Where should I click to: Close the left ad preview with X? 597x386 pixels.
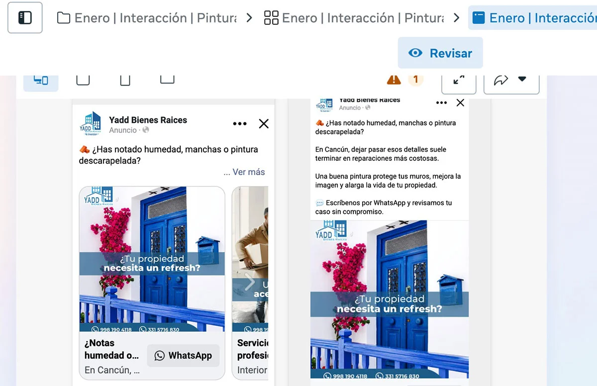pyautogui.click(x=264, y=124)
